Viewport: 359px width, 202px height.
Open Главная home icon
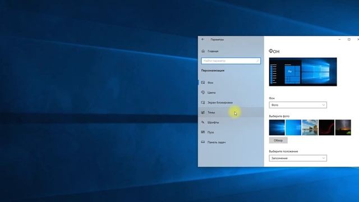pos(203,51)
